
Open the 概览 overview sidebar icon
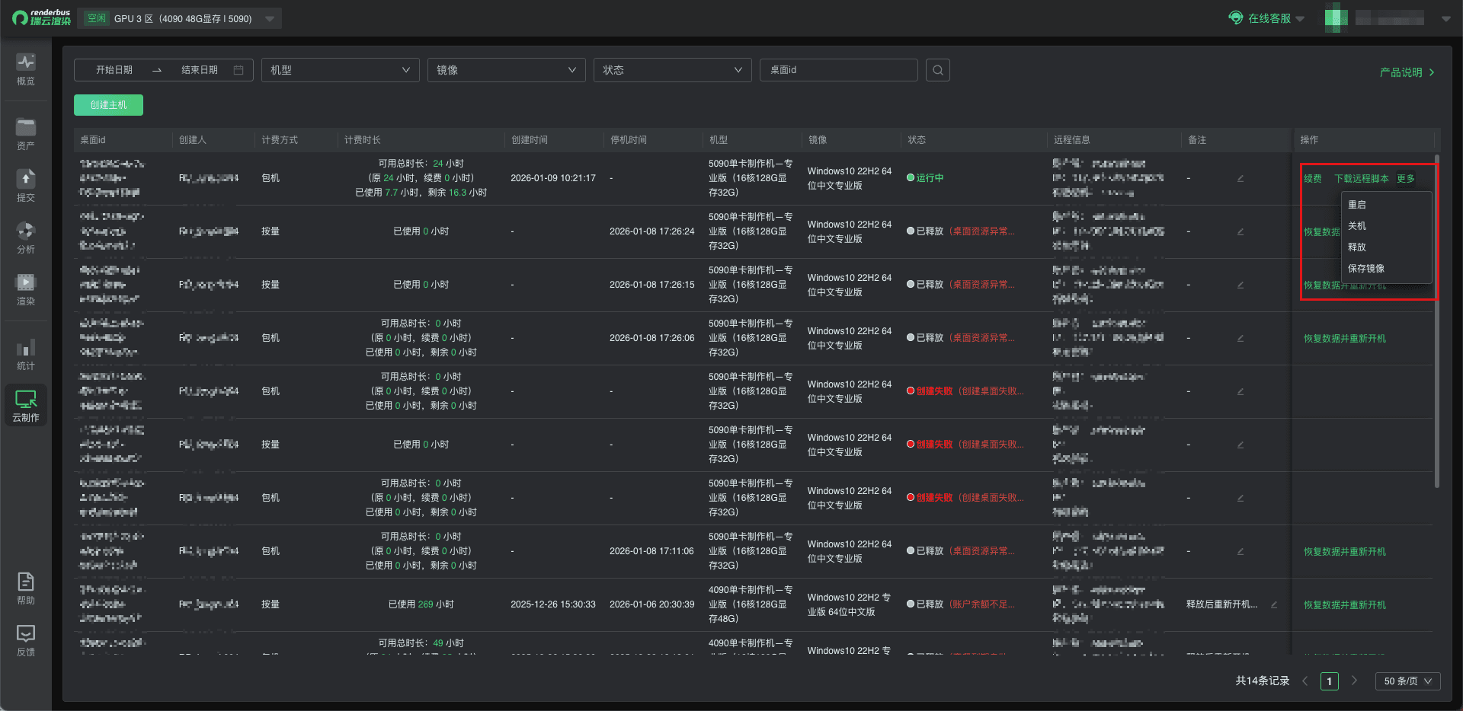tap(26, 69)
